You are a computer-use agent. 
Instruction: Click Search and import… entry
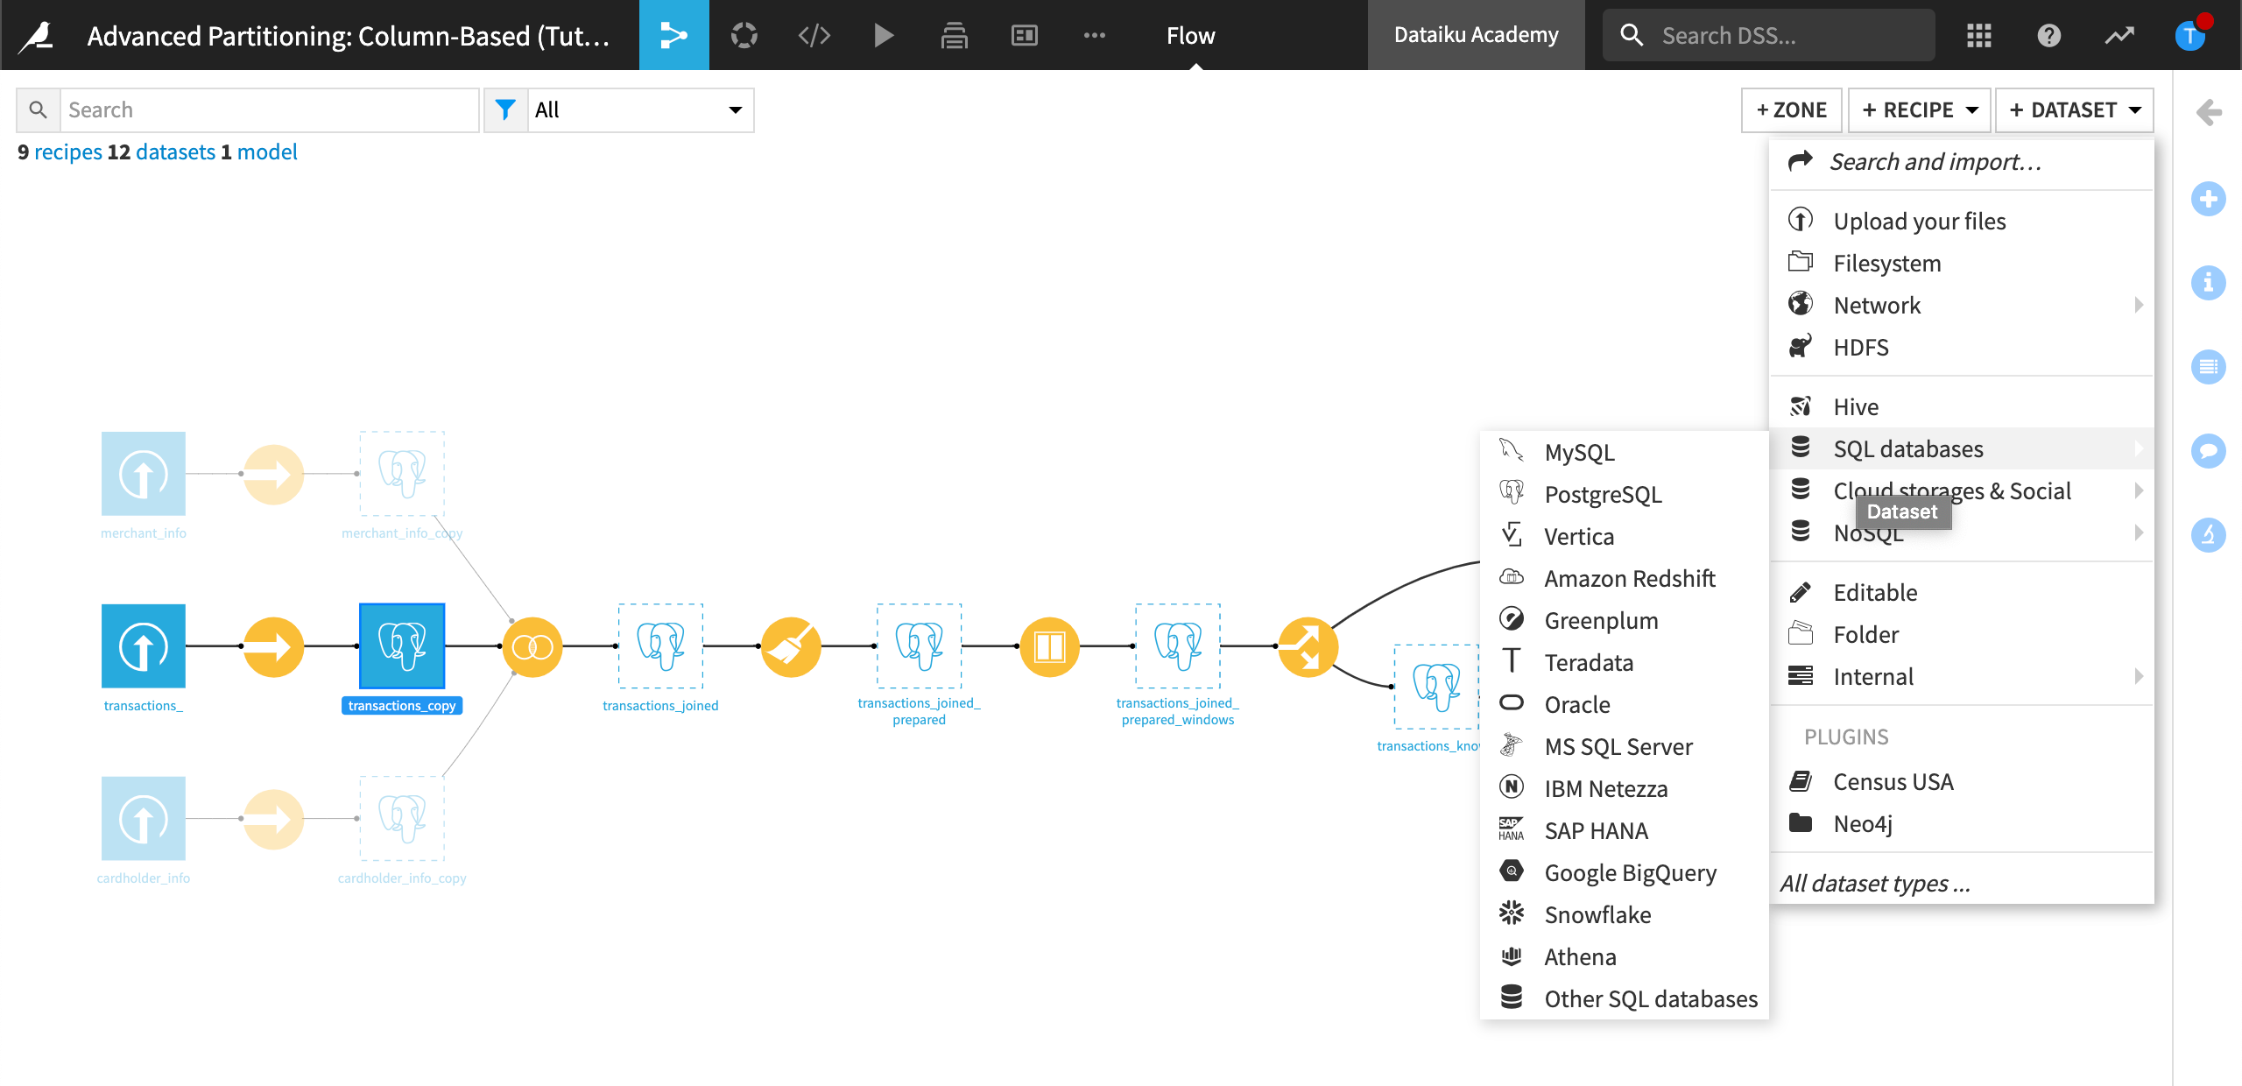(1962, 161)
